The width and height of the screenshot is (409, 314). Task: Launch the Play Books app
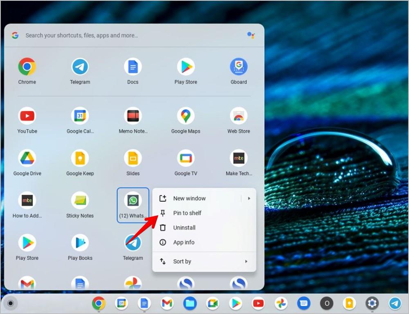pos(80,243)
